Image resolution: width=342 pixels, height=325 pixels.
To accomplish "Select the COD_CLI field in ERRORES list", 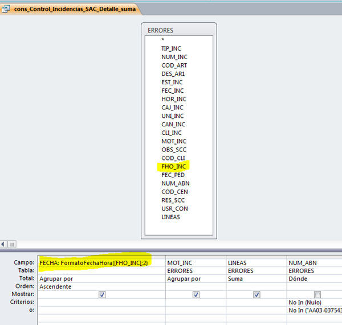I will point(174,158).
